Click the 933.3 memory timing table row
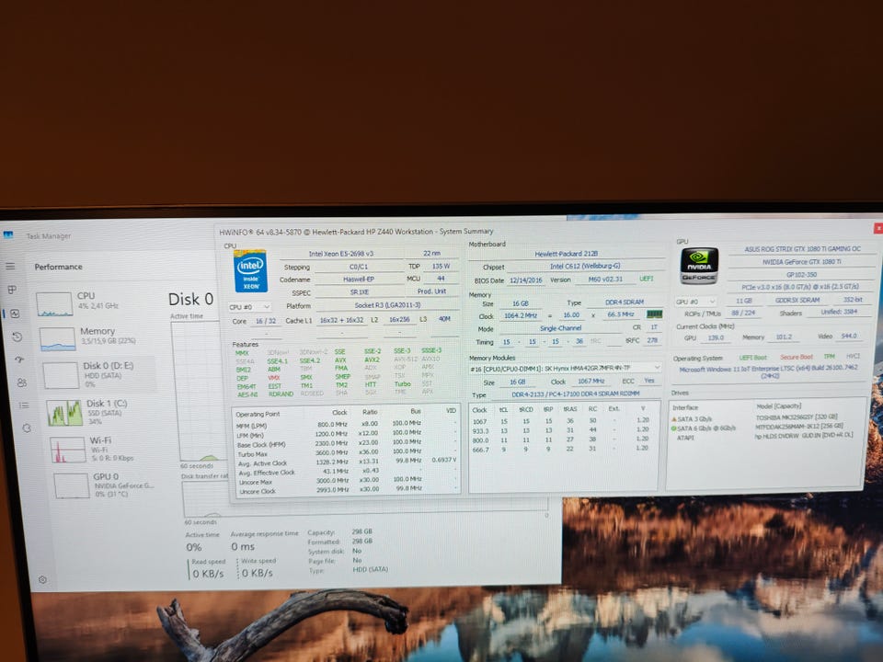The width and height of the screenshot is (883, 662). coord(563,430)
